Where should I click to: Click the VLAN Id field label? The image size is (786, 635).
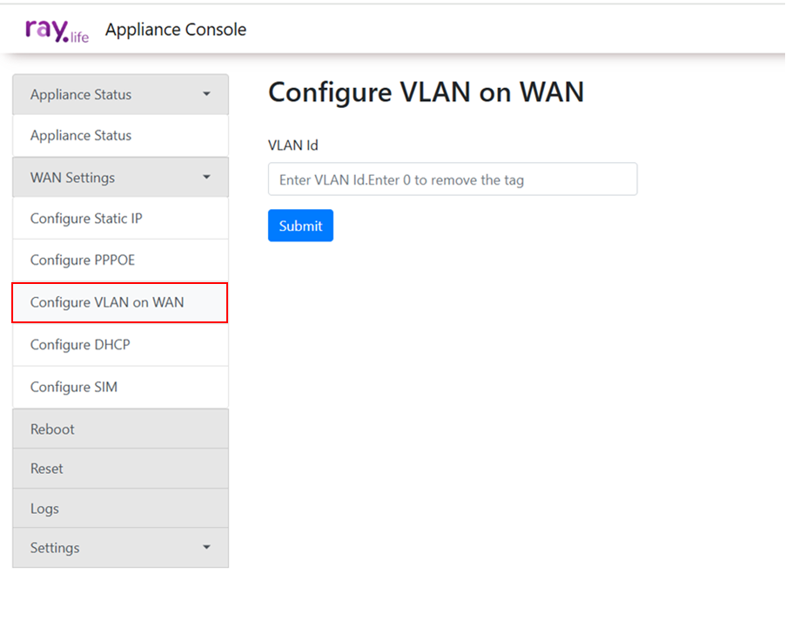click(x=293, y=145)
